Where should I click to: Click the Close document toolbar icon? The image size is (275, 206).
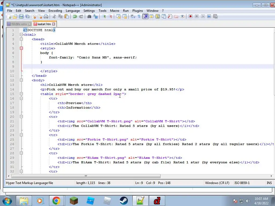tap(34, 16)
